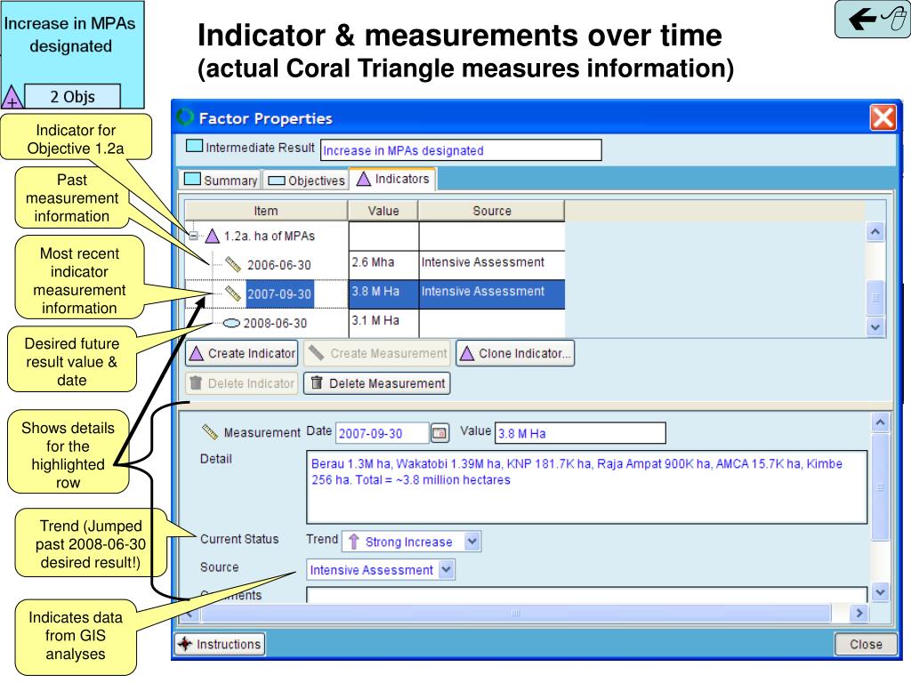Click the horizontal scrollbar thumb

click(x=515, y=613)
